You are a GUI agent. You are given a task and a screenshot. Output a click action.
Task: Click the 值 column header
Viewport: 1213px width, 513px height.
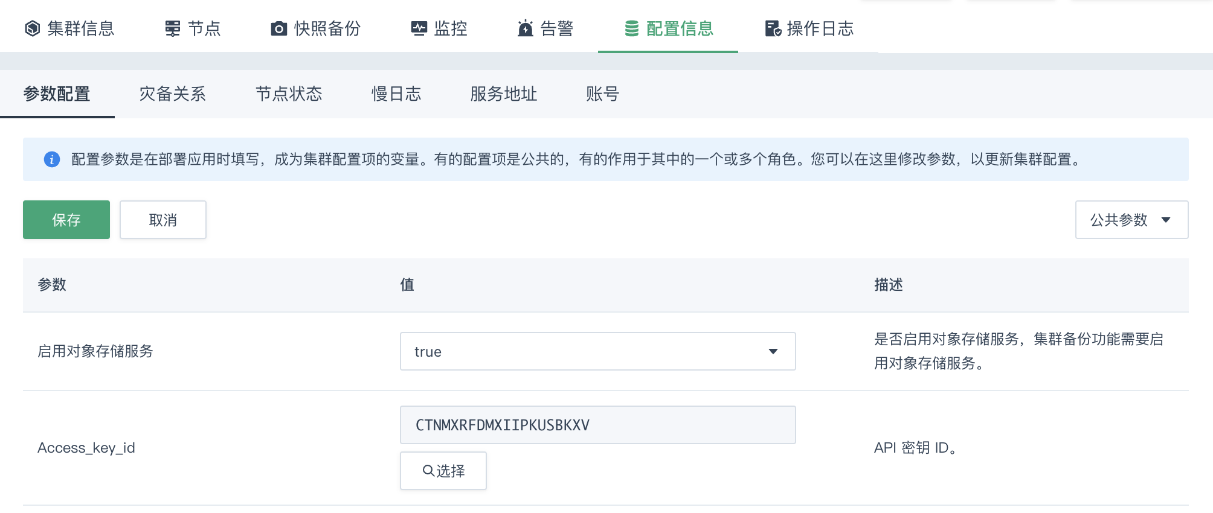[x=407, y=285]
